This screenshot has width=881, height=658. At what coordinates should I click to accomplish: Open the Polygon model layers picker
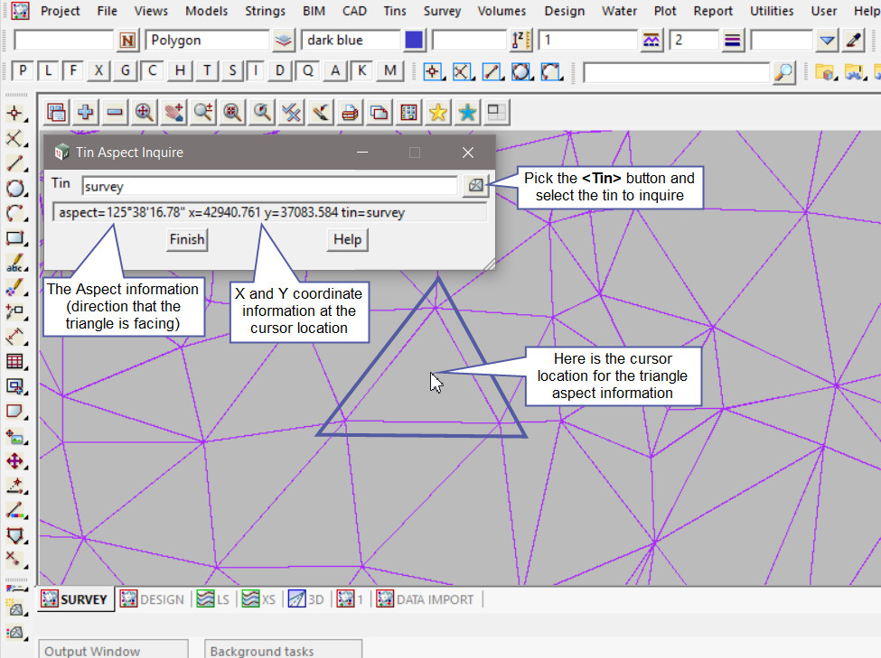pyautogui.click(x=285, y=41)
